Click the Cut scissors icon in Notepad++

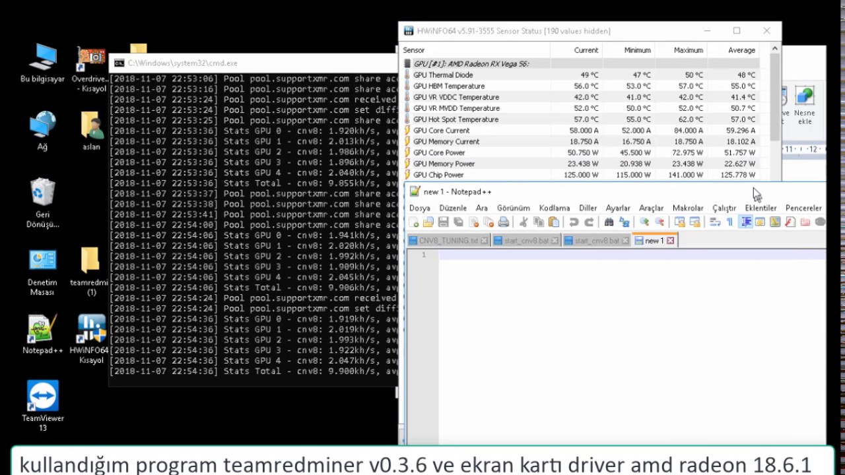(x=524, y=222)
